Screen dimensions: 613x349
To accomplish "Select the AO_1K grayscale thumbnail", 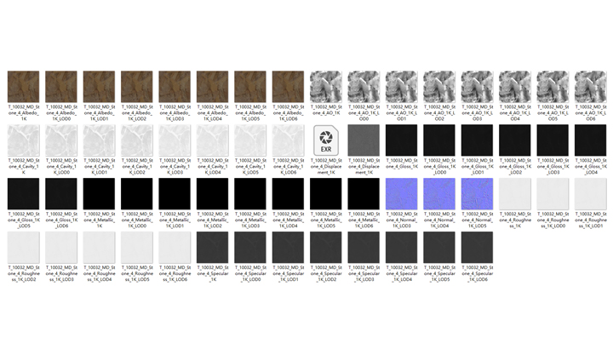I will (x=325, y=86).
